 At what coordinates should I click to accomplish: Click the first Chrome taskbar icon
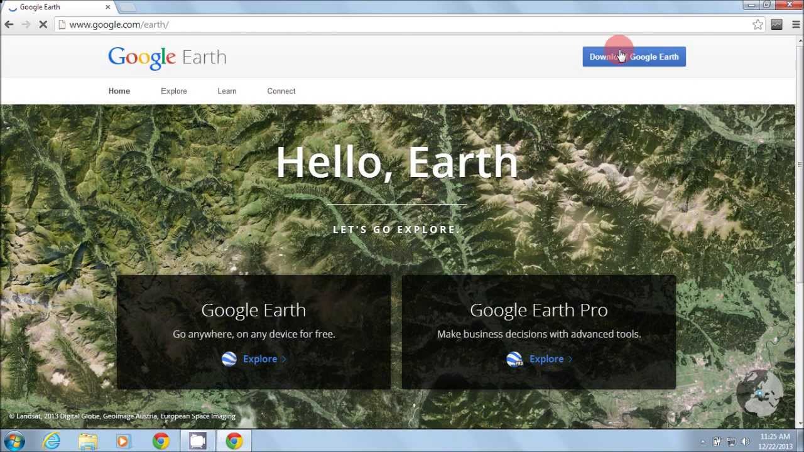[161, 441]
